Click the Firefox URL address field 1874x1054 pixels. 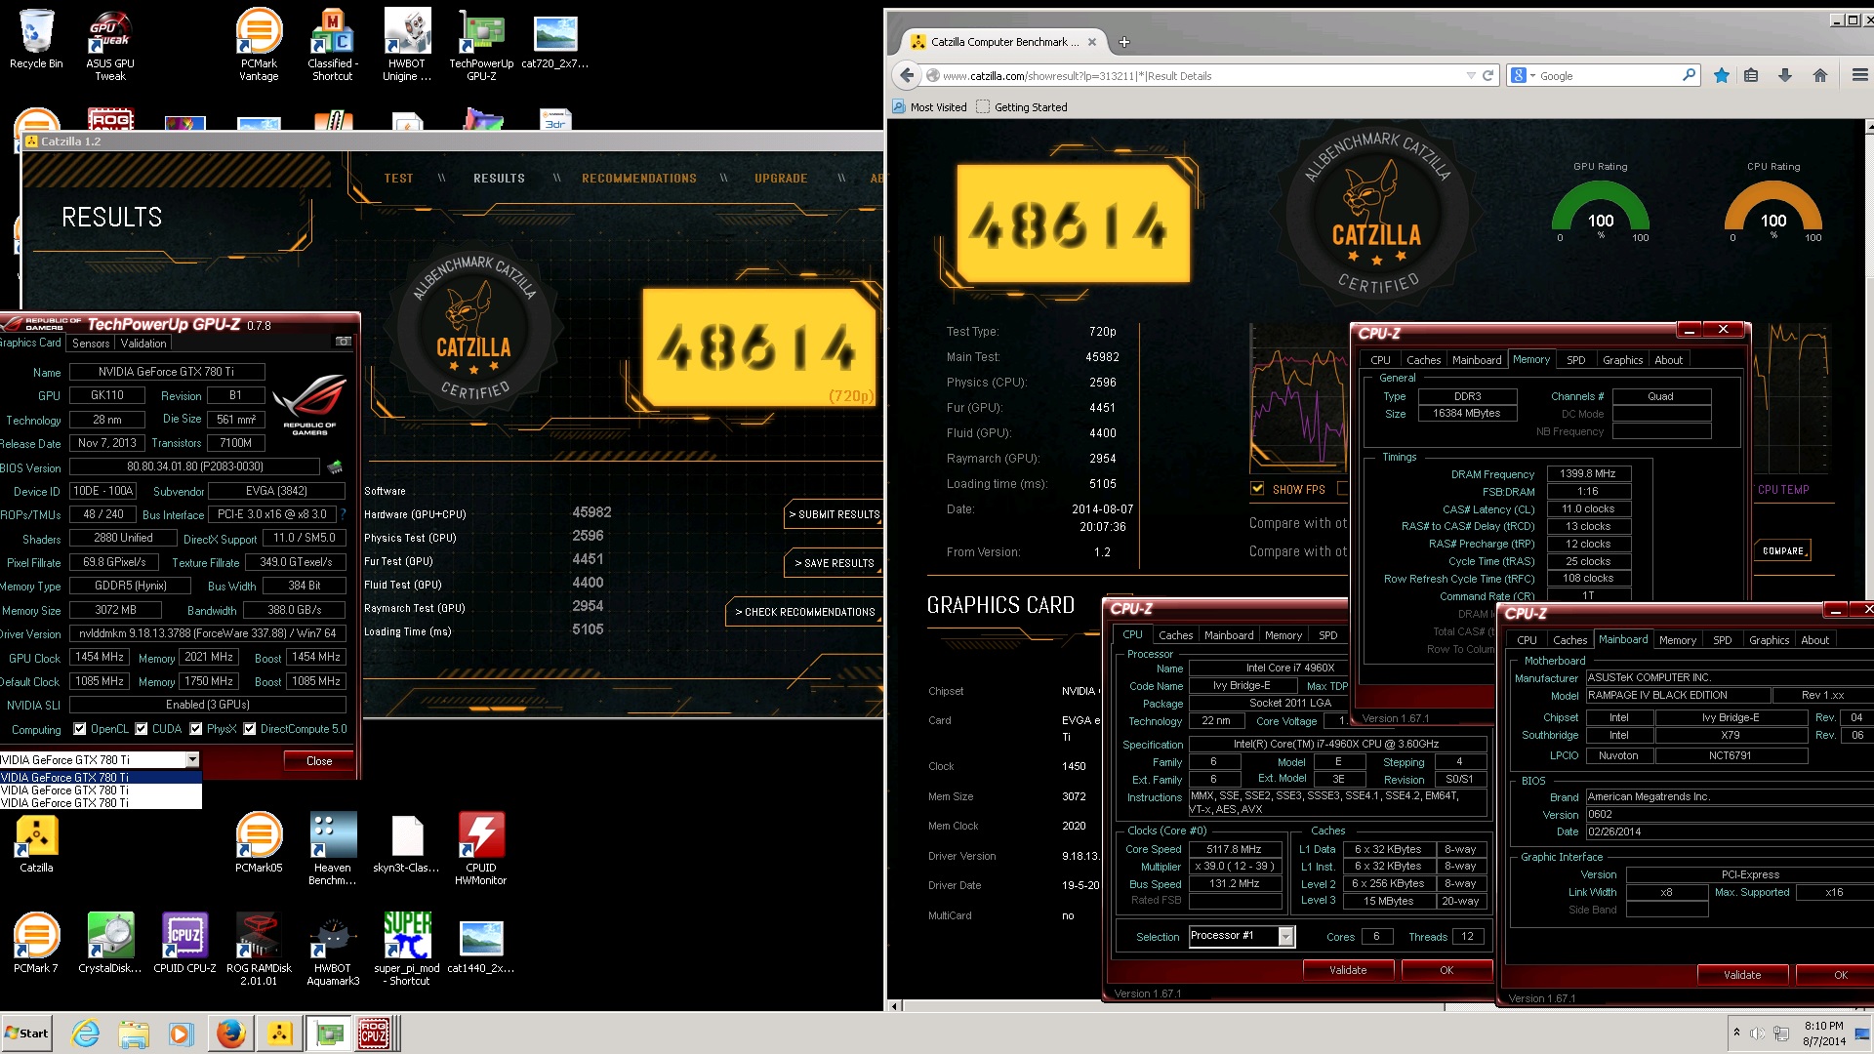[1196, 75]
